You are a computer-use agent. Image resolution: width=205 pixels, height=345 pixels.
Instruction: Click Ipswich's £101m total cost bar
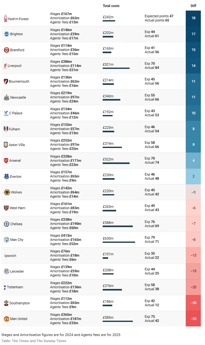105,258
